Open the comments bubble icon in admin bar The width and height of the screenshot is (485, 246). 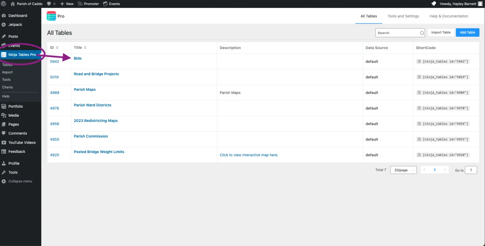49,4
